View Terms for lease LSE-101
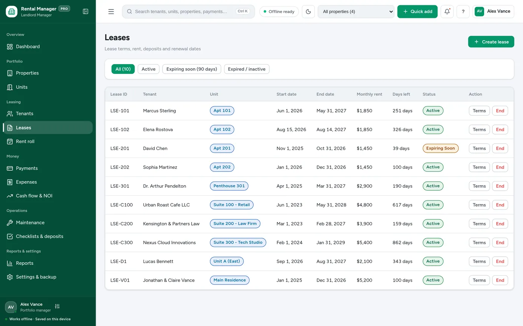The height and width of the screenshot is (326, 523). click(479, 111)
